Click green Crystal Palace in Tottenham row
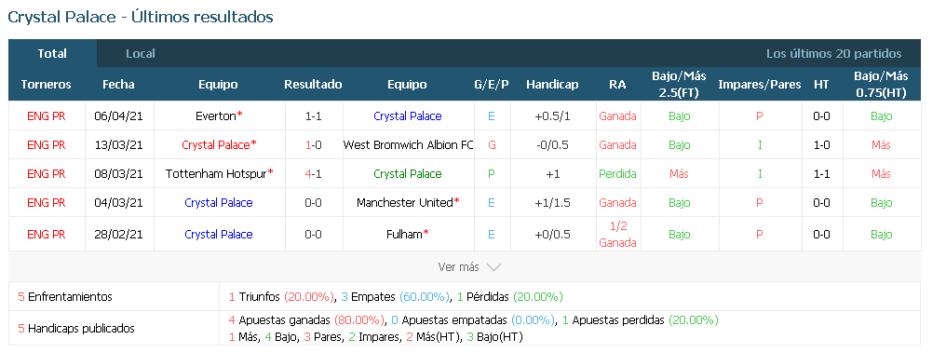 click(408, 174)
